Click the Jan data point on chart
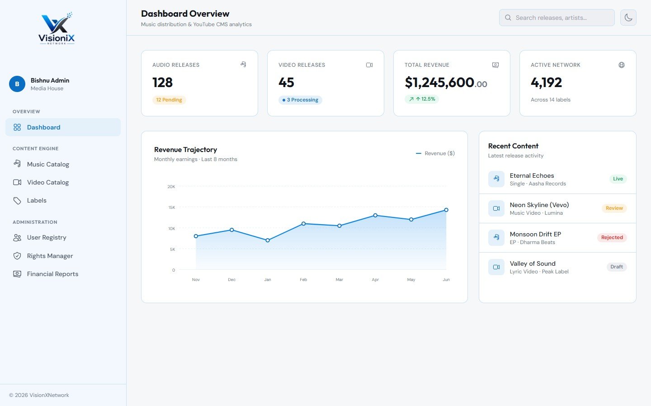Screen dimensions: 651x406 click(x=268, y=240)
